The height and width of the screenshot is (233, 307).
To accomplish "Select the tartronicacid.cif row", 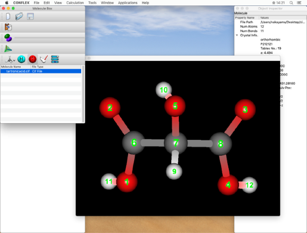I will [41, 71].
